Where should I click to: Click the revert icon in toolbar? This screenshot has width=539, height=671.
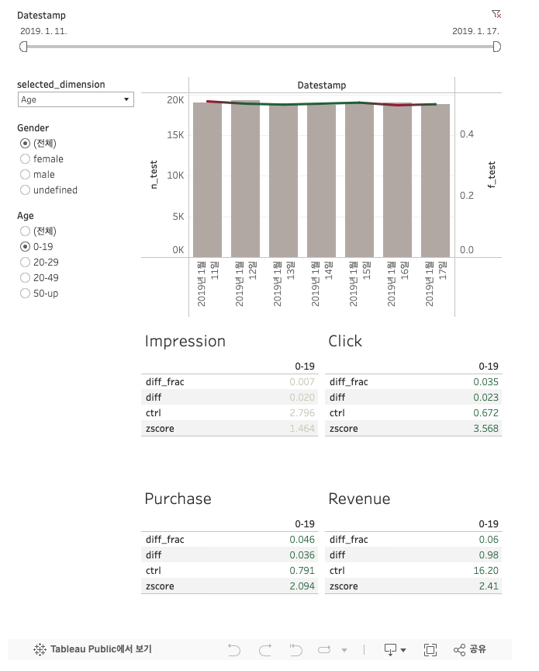pyautogui.click(x=295, y=650)
